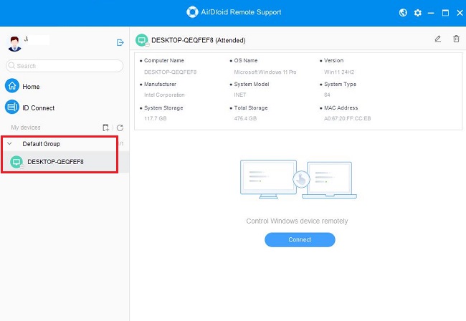Open settings via the gear icon
Viewport: 466px width, 321px height.
(x=417, y=12)
